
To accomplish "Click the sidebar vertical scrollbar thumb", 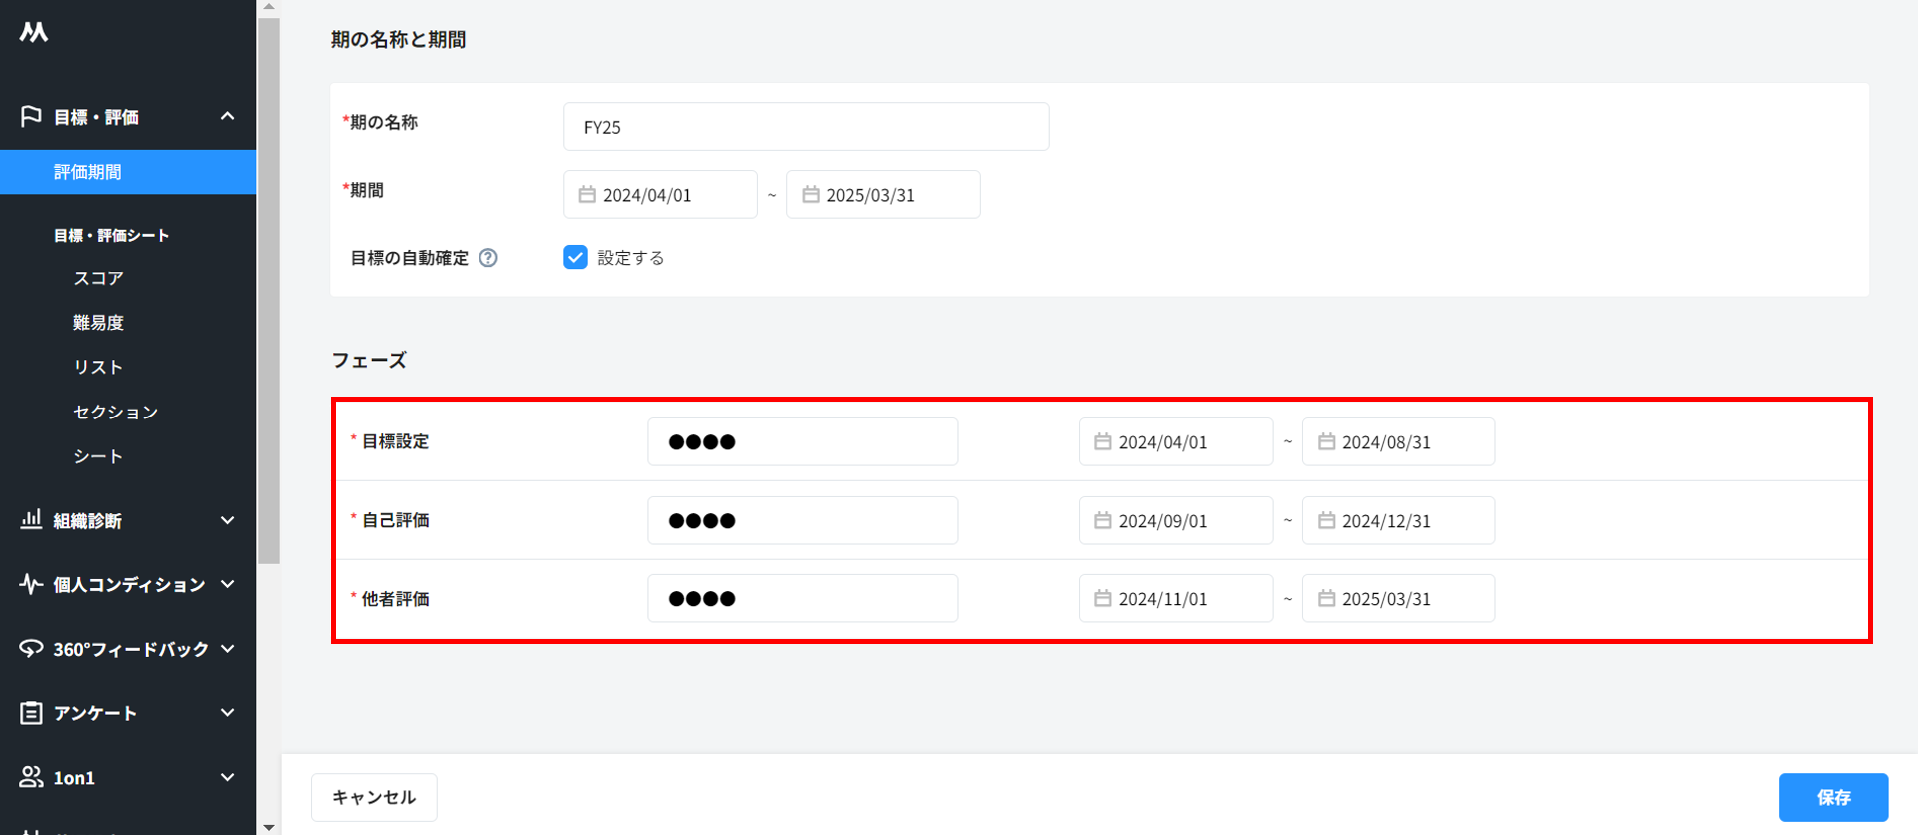I will pyautogui.click(x=268, y=290).
